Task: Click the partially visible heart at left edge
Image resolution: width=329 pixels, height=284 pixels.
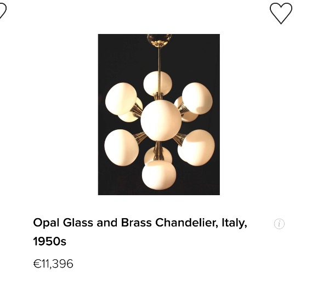Action: point(2,11)
